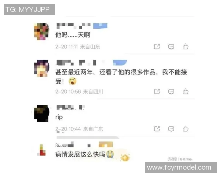Share the Sichuan comment from 10:56
221x177 pixels.
tap(157, 91)
